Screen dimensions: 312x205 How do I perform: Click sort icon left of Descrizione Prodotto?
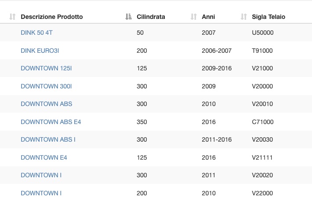click(12, 17)
